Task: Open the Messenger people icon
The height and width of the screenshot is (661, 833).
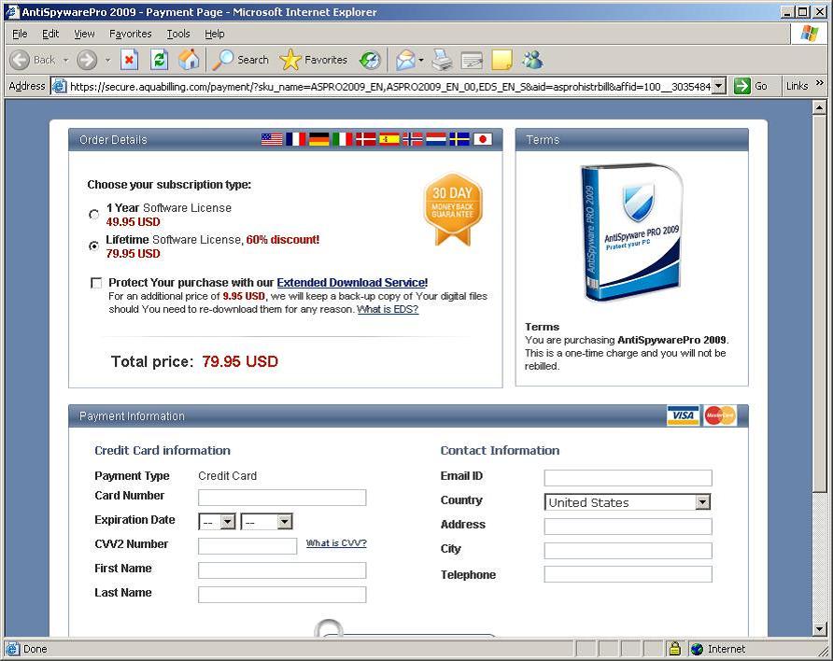Action: click(532, 60)
